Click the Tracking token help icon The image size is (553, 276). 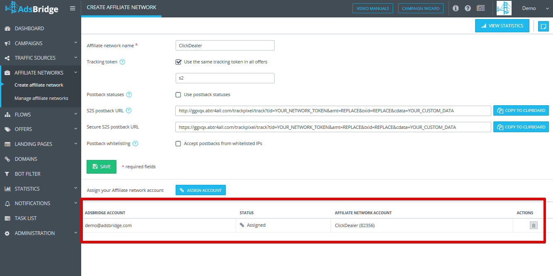pos(122,62)
